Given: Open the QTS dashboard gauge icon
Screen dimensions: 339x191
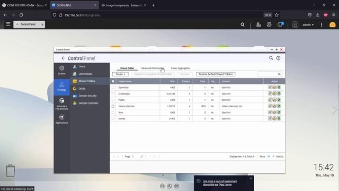Looking at the screenshot, I should (x=332, y=25).
